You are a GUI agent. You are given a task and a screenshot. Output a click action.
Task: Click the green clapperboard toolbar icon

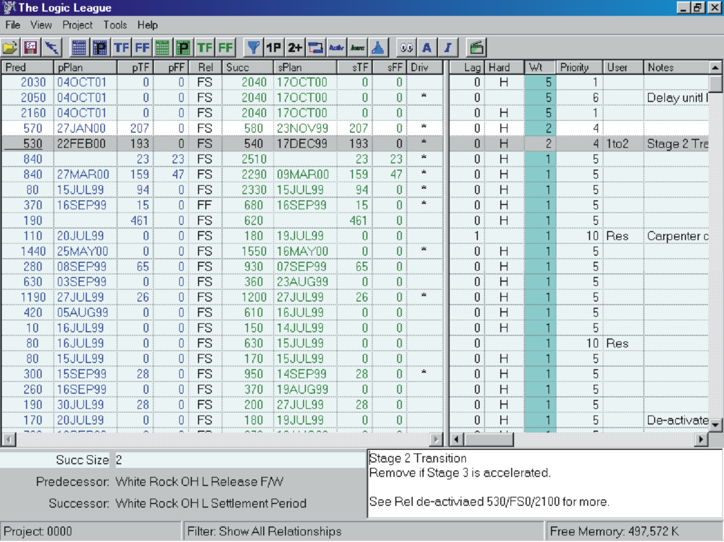click(476, 47)
